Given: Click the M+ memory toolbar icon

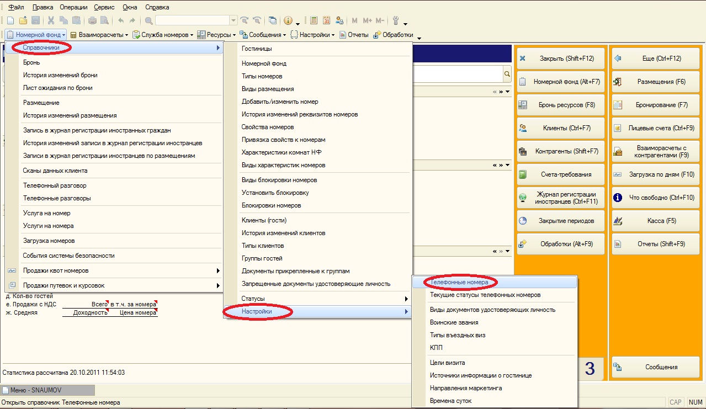Looking at the screenshot, I should pyautogui.click(x=367, y=21).
